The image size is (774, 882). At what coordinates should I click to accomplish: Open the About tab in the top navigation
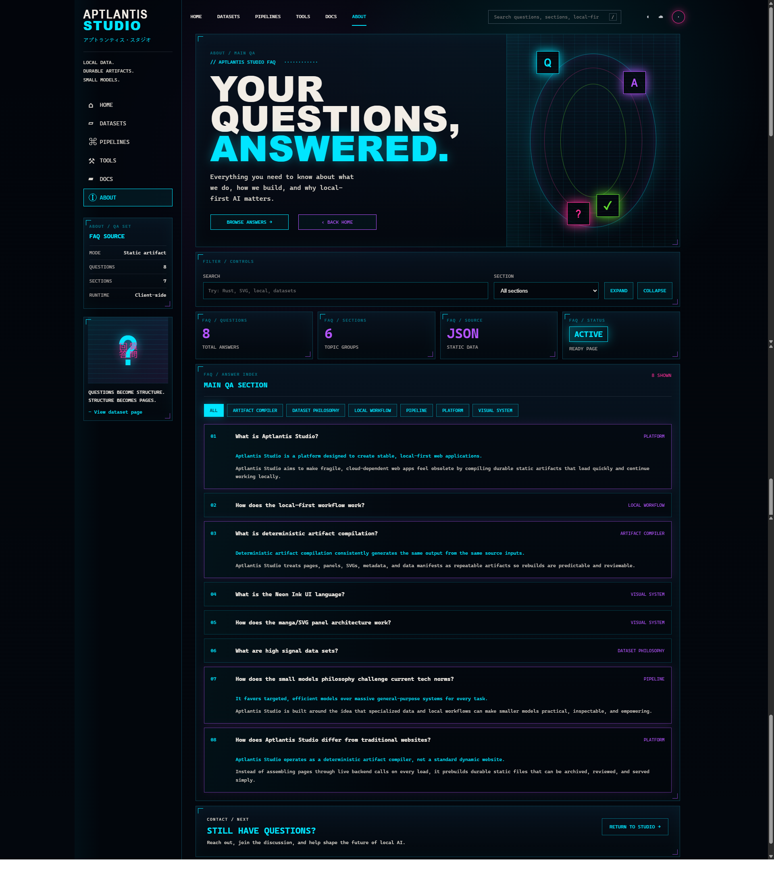tap(359, 17)
